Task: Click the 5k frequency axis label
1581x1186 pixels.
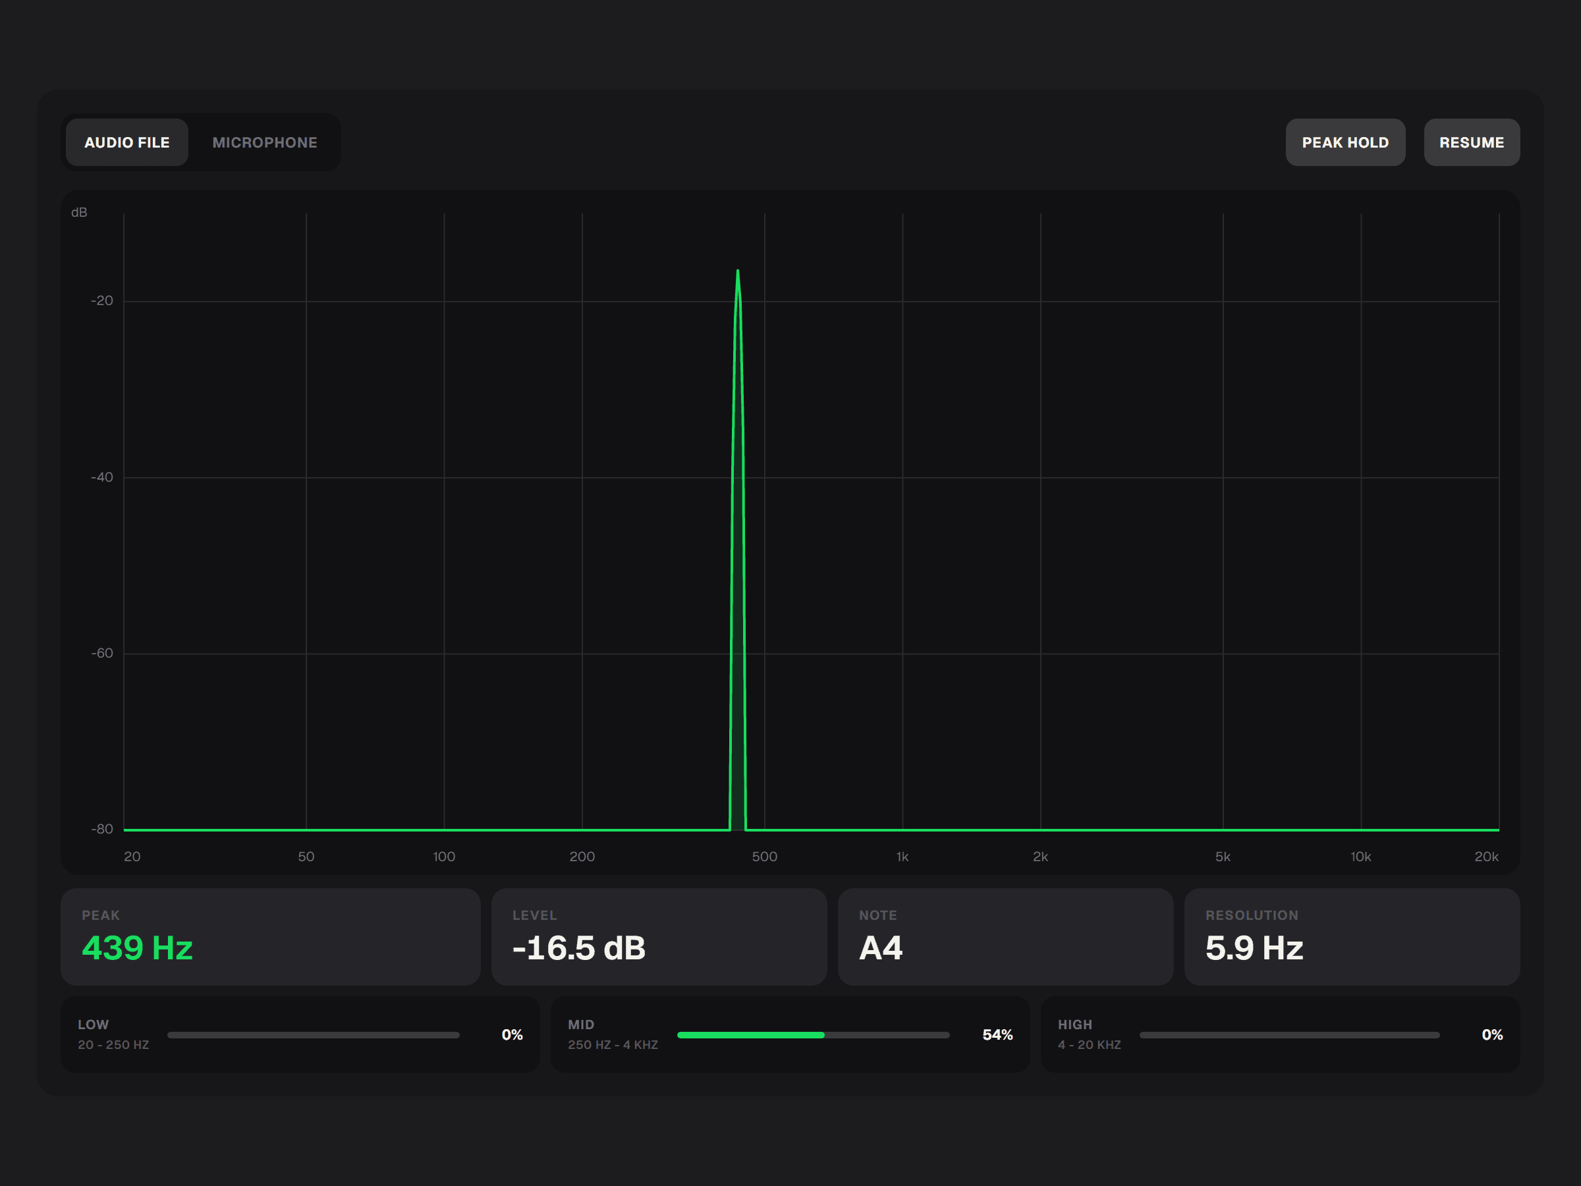Action: (x=1222, y=857)
